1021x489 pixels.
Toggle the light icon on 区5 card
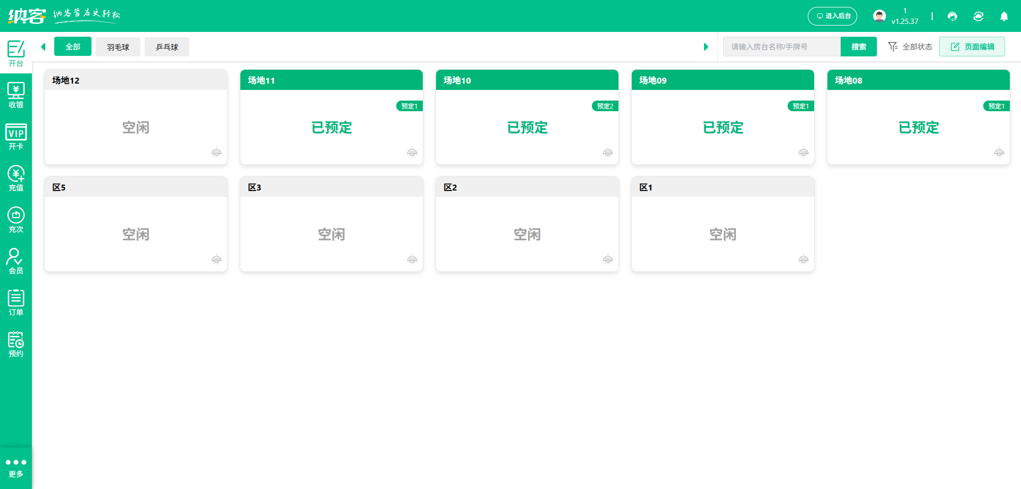coord(216,260)
